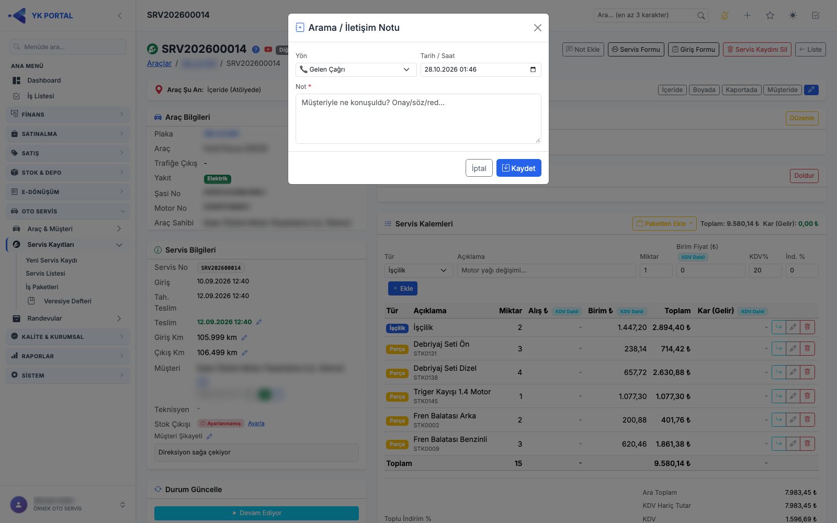Open the calendar picker in Tarih / Saat

click(x=533, y=70)
